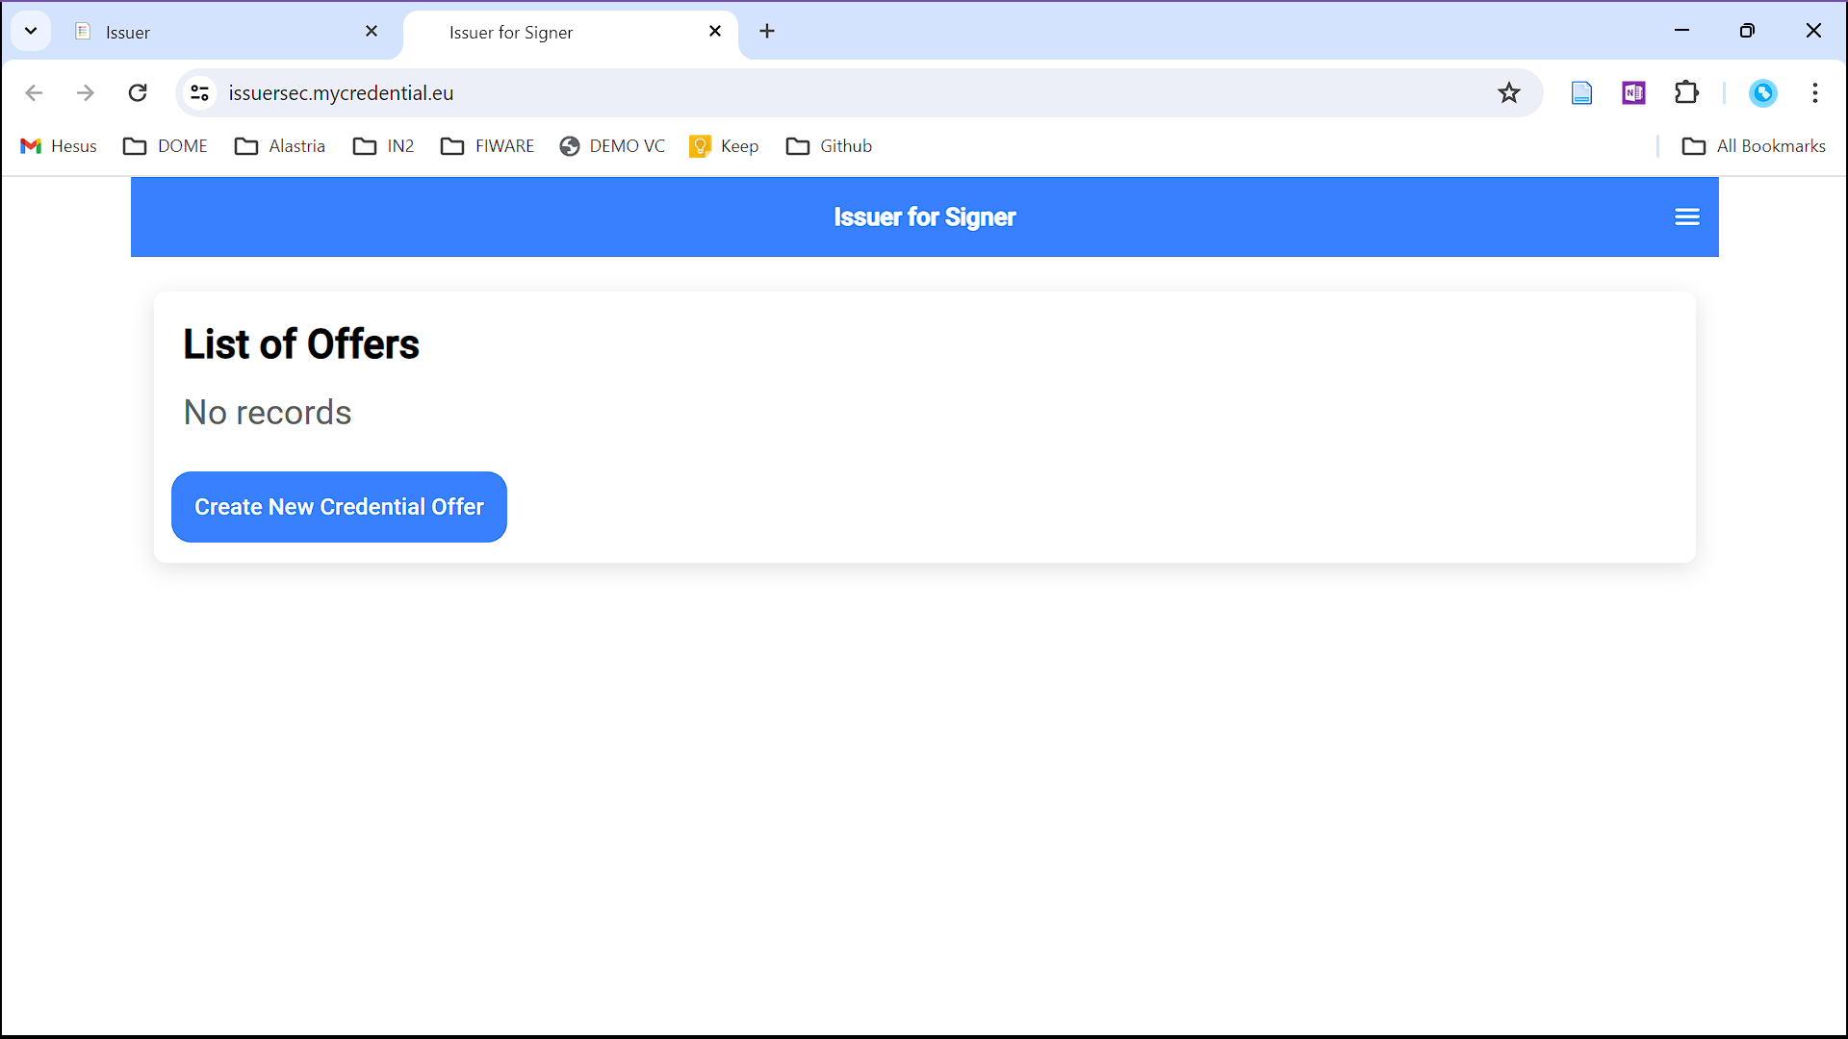Click the browser back navigation arrow
This screenshot has width=1848, height=1039.
(36, 91)
